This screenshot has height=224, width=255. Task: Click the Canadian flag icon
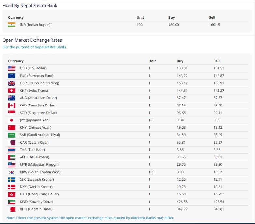tap(12, 105)
